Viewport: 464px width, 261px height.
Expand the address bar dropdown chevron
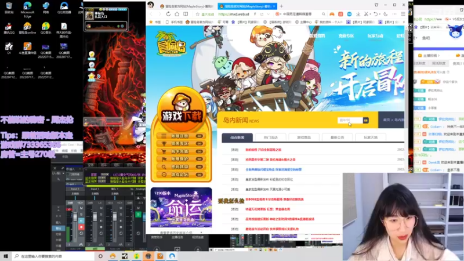(268, 14)
